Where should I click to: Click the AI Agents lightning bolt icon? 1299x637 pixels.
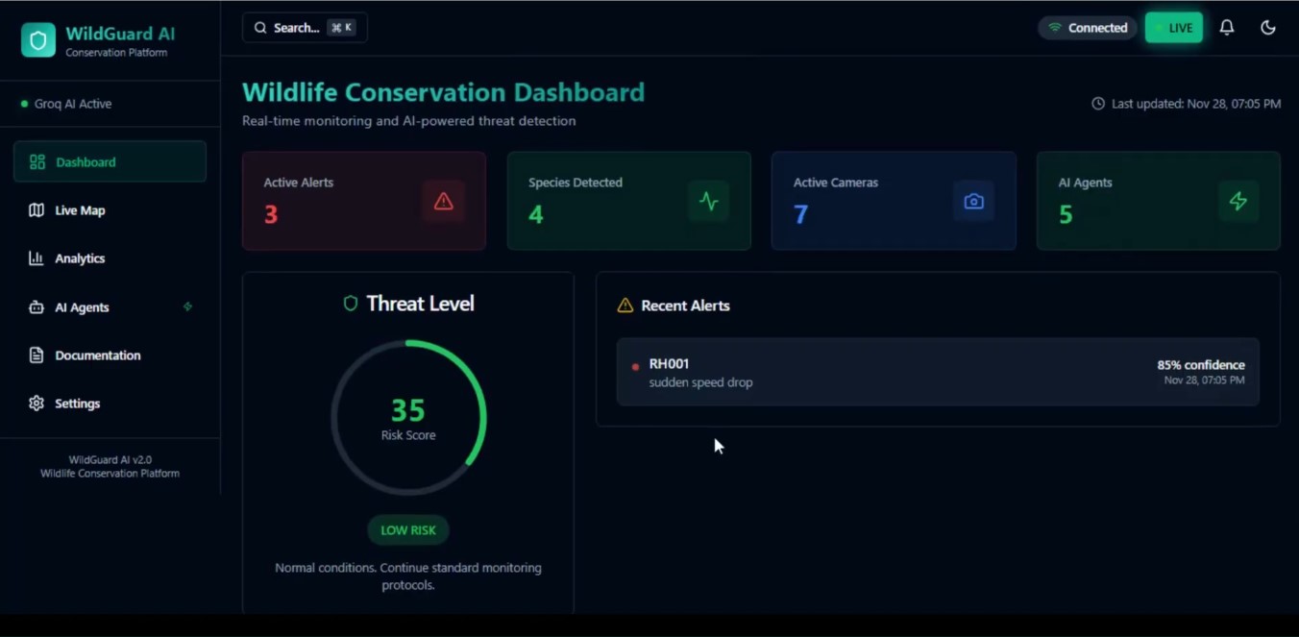[1238, 201]
